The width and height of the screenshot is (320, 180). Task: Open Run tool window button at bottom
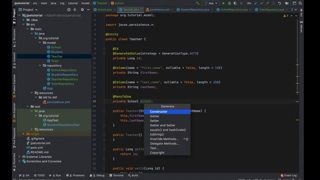55,175
